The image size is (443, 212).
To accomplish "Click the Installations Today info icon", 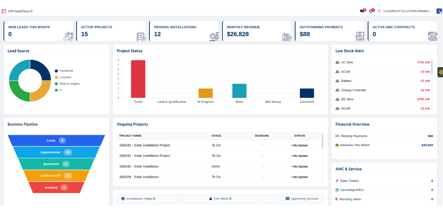I will [x=123, y=199].
